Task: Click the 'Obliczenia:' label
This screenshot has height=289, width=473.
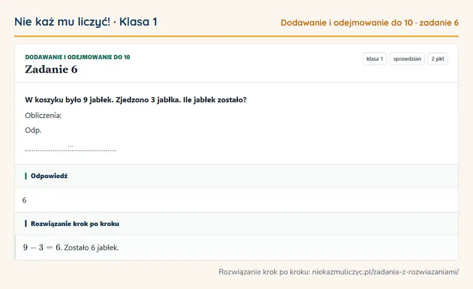Action: coord(43,115)
